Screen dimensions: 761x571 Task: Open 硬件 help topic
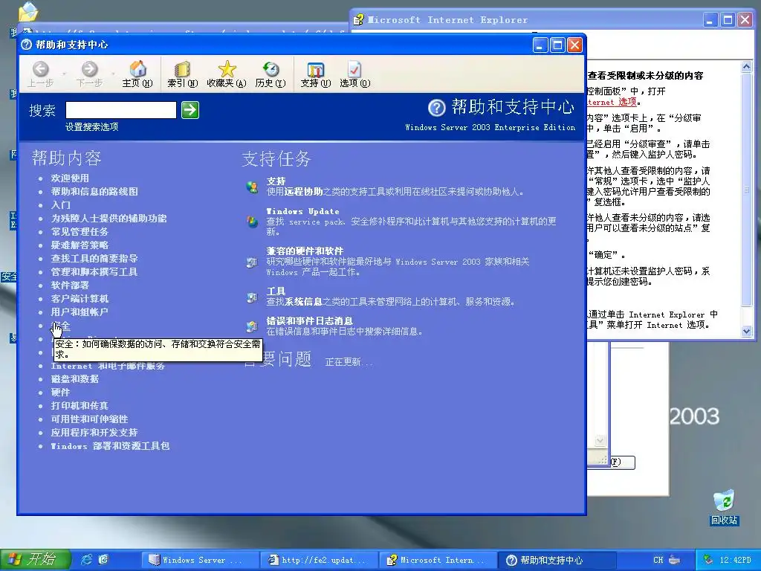[61, 393]
